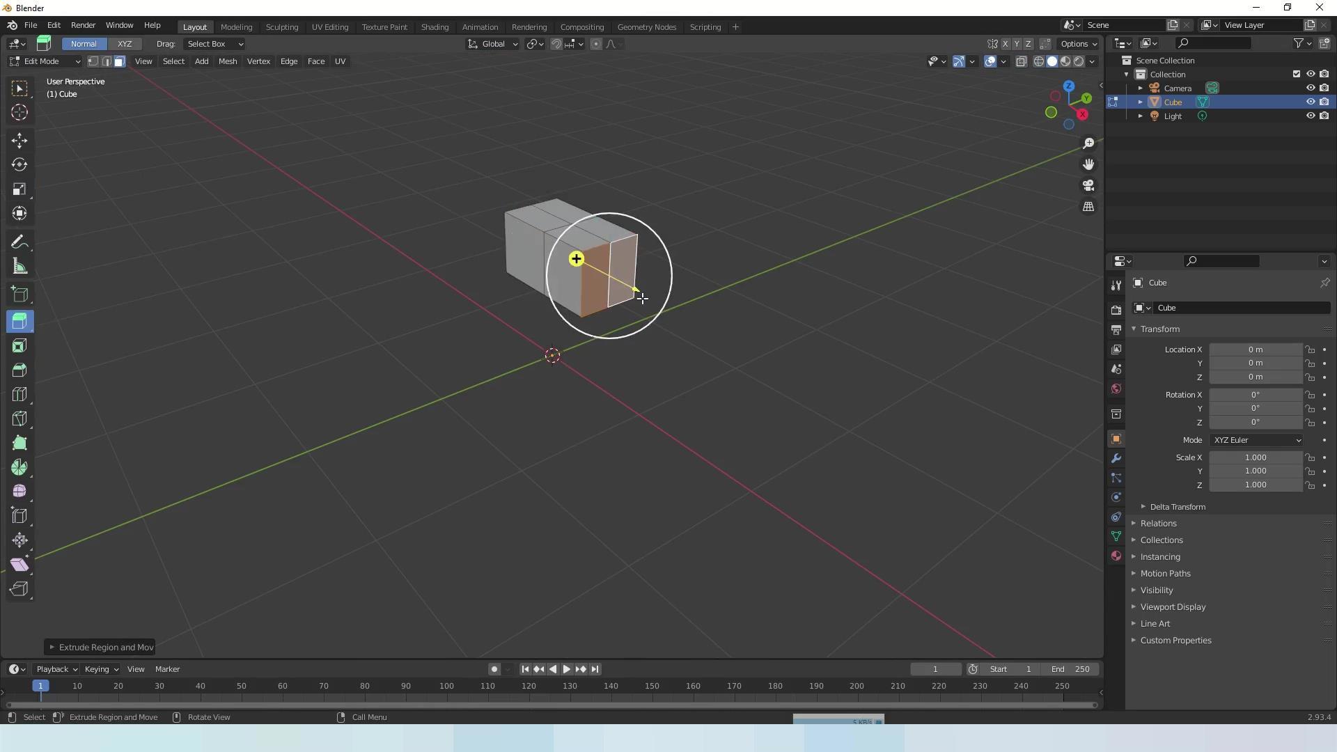Hide the Light object in viewport
The height and width of the screenshot is (752, 1337).
click(1310, 116)
